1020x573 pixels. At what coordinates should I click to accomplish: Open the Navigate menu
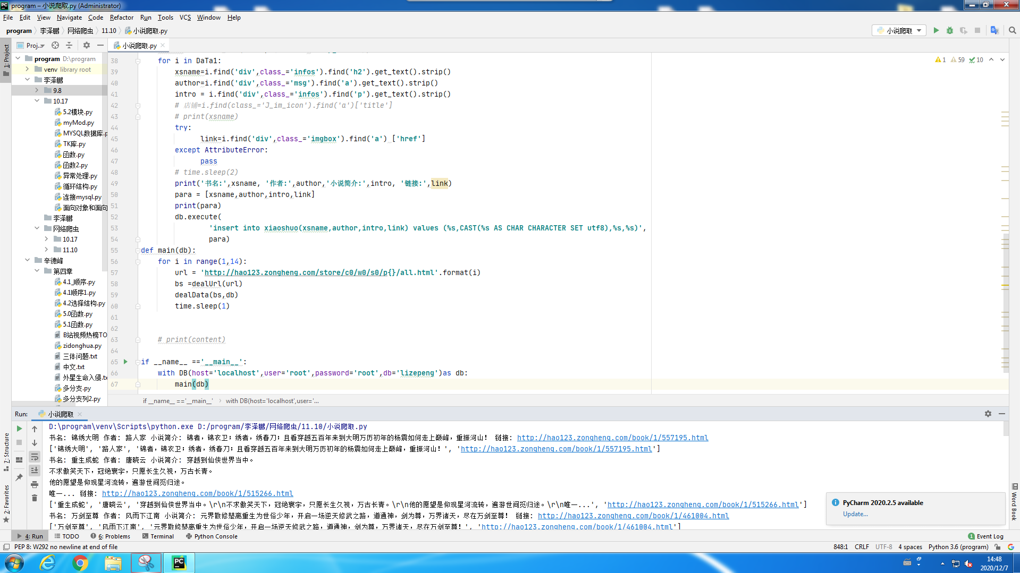(69, 18)
